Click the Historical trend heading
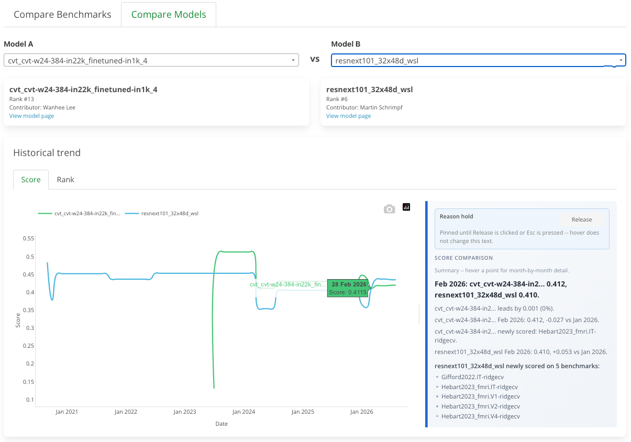Viewport: 631px width, 442px height. click(47, 153)
